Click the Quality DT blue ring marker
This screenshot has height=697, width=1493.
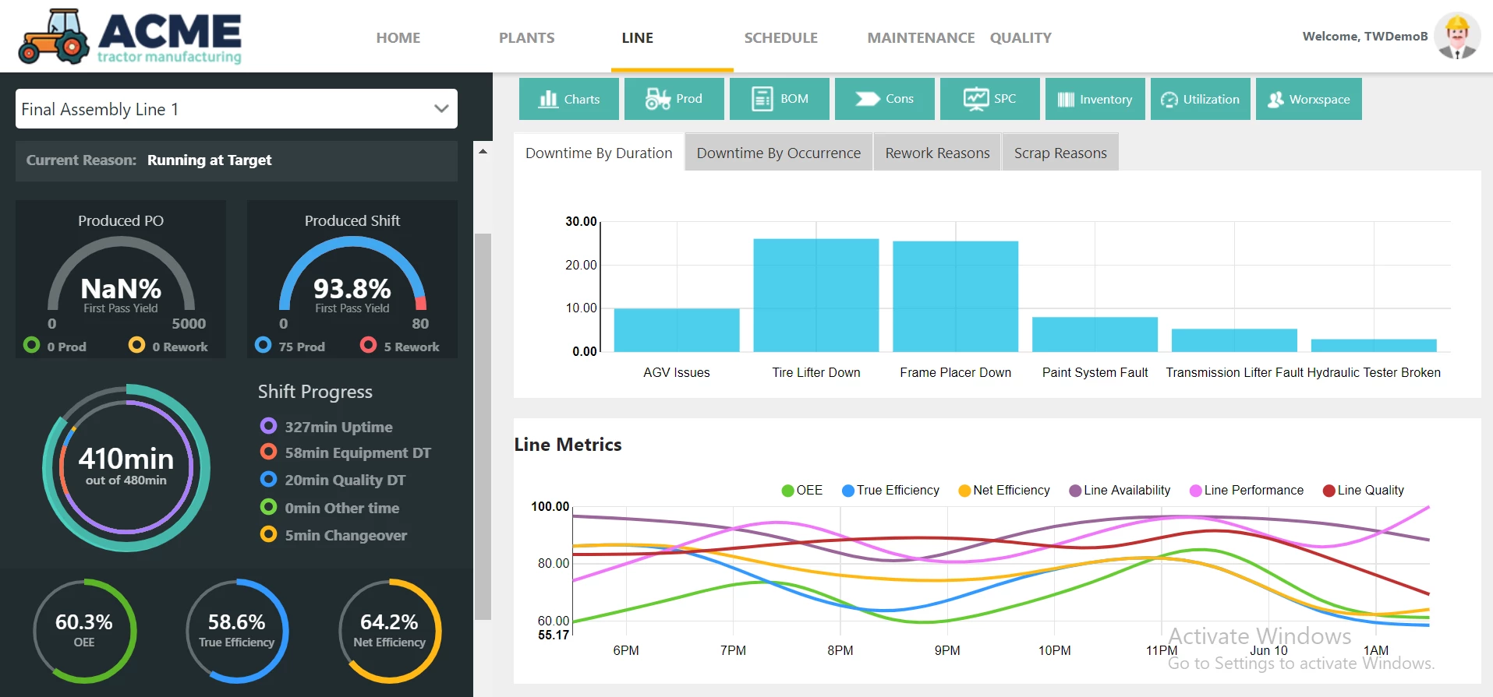click(x=268, y=479)
